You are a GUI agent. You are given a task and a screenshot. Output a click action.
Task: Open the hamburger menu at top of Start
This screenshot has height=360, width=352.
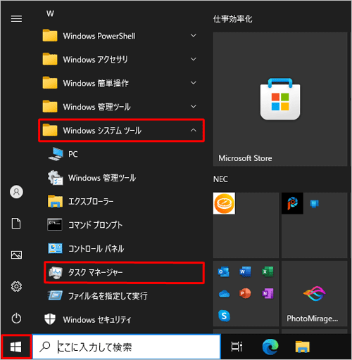point(16,19)
